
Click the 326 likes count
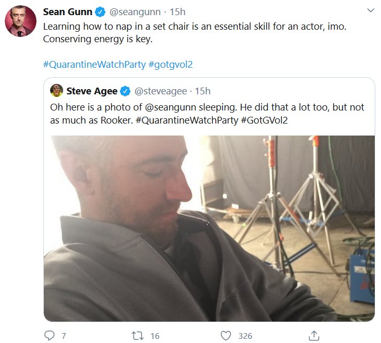click(x=245, y=336)
